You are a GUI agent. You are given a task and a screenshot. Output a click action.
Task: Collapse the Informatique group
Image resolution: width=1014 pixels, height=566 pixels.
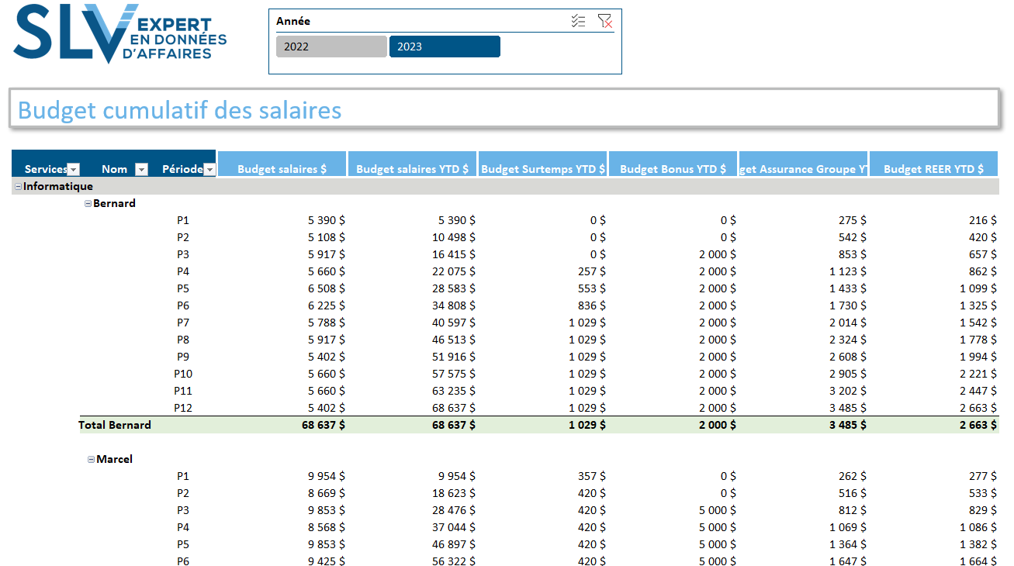(19, 186)
